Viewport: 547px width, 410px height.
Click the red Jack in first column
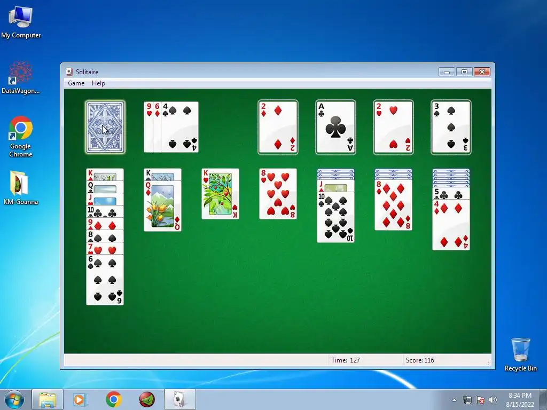pos(105,200)
